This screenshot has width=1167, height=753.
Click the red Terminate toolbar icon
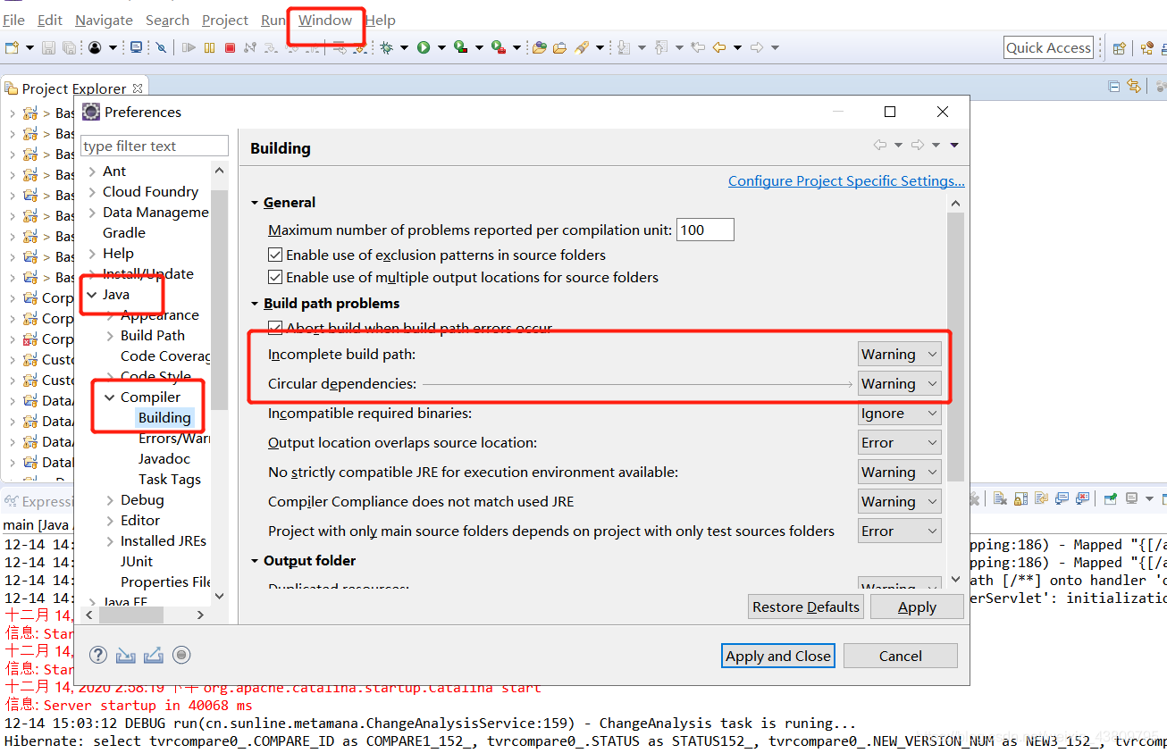pos(230,47)
